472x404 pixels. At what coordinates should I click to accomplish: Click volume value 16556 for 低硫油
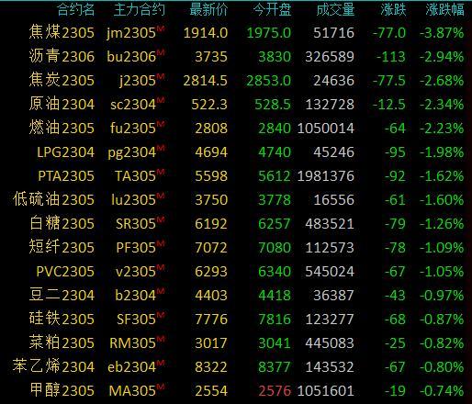[334, 200]
